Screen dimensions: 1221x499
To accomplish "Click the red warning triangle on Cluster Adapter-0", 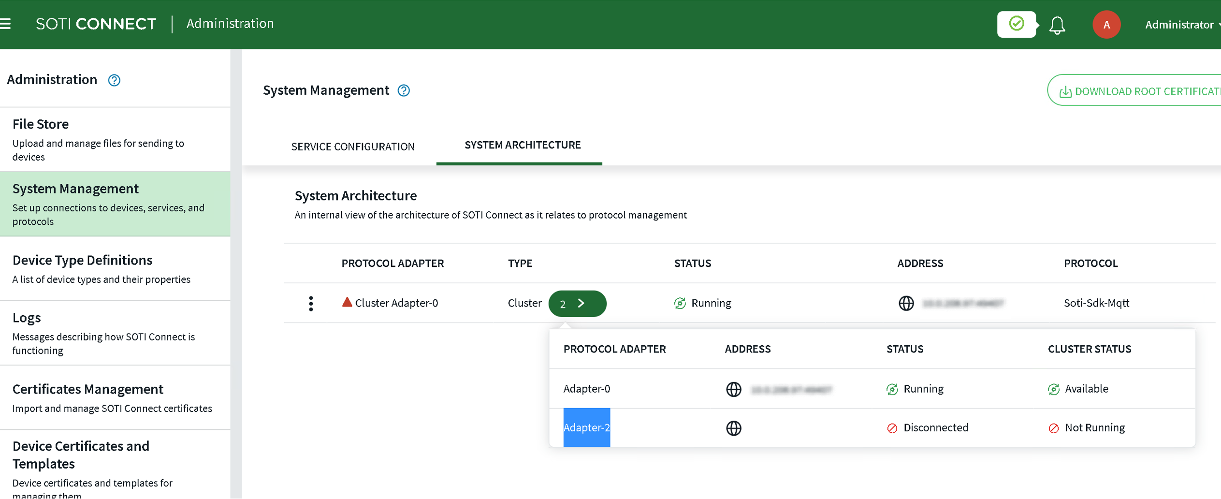I will pyautogui.click(x=347, y=302).
